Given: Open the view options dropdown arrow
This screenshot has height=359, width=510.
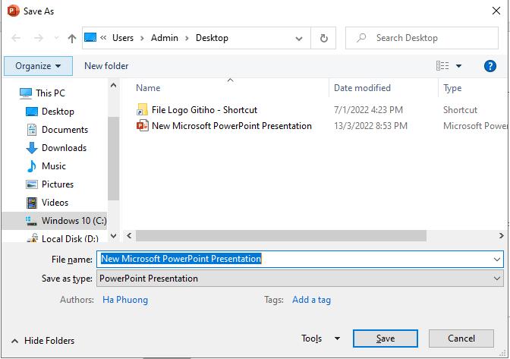Looking at the screenshot, I should (458, 66).
